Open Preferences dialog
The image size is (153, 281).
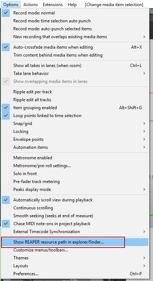(75, 274)
